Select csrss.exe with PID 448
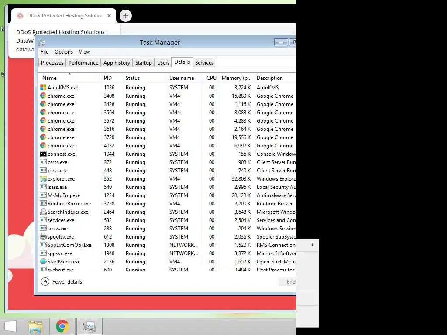 point(167,171)
